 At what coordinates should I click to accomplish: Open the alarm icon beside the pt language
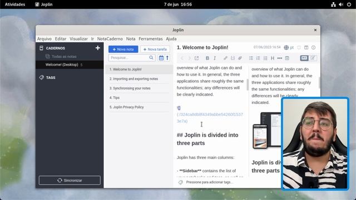point(299,47)
